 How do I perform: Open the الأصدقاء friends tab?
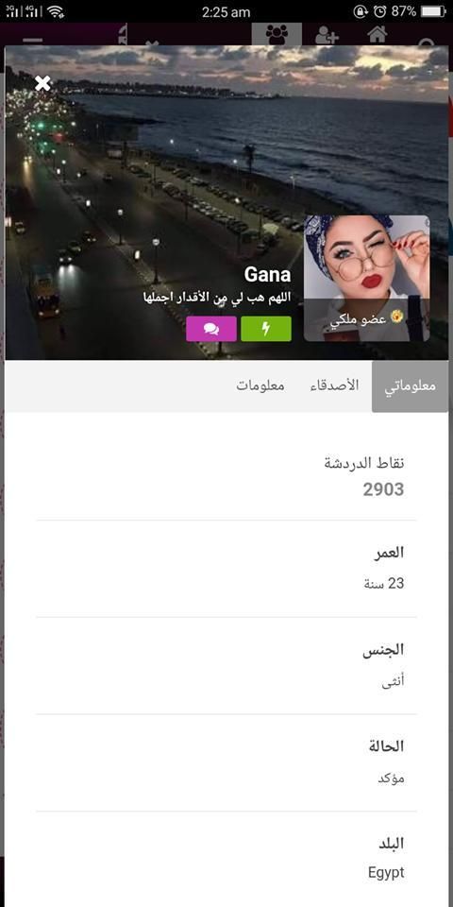(x=334, y=385)
